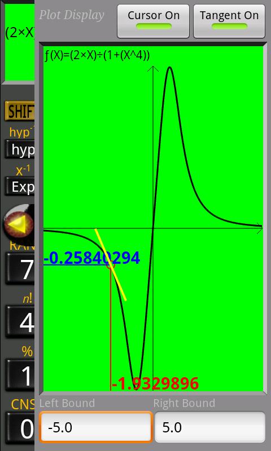Tap the Exp calculator key
The height and width of the screenshot is (451, 271).
[x=20, y=187]
